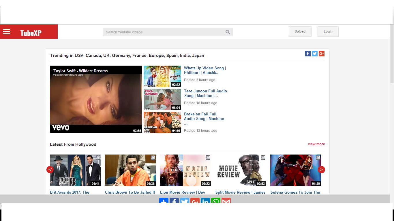Share via Google+ icon in Trending header

click(322, 54)
